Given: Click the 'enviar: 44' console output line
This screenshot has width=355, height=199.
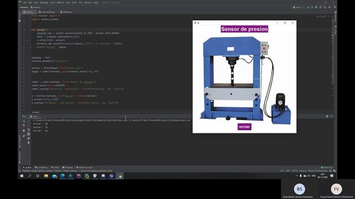Looking at the screenshot, I should (40, 130).
